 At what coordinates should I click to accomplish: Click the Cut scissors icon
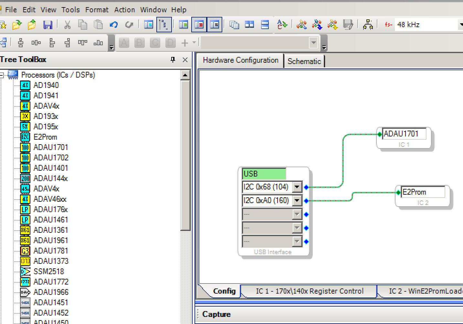click(x=67, y=25)
